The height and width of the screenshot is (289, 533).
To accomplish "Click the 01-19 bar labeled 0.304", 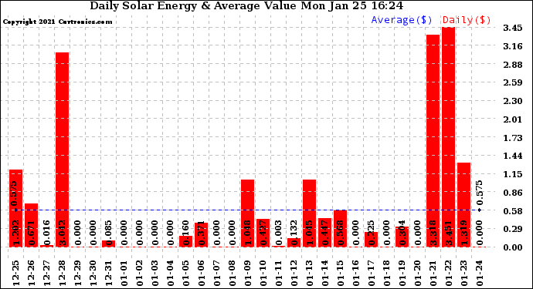I will 402,237.
